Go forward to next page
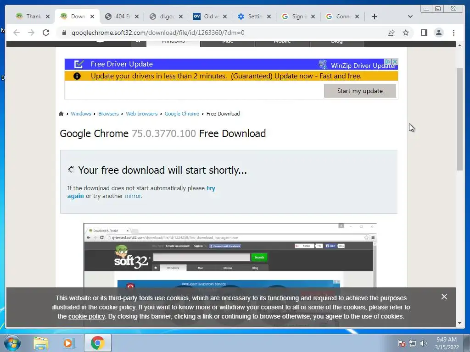 coord(31,33)
